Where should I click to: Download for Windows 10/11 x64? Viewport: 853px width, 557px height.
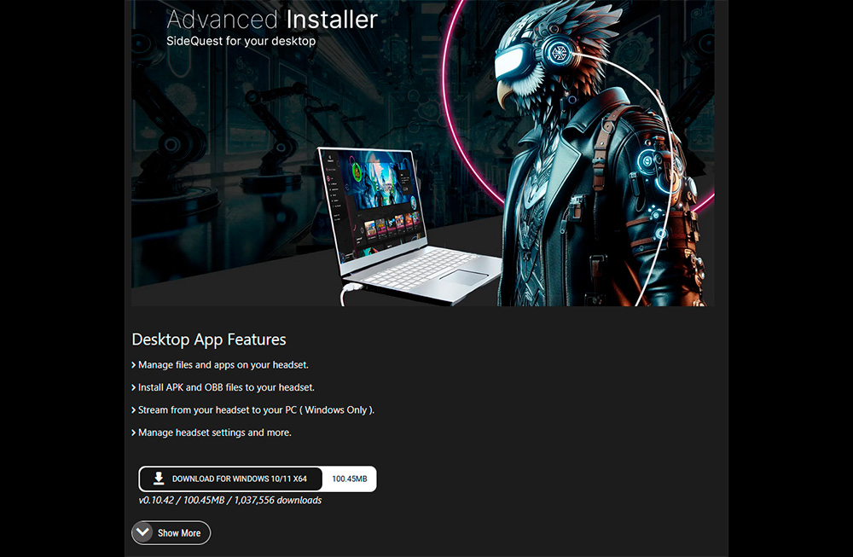[x=239, y=479]
